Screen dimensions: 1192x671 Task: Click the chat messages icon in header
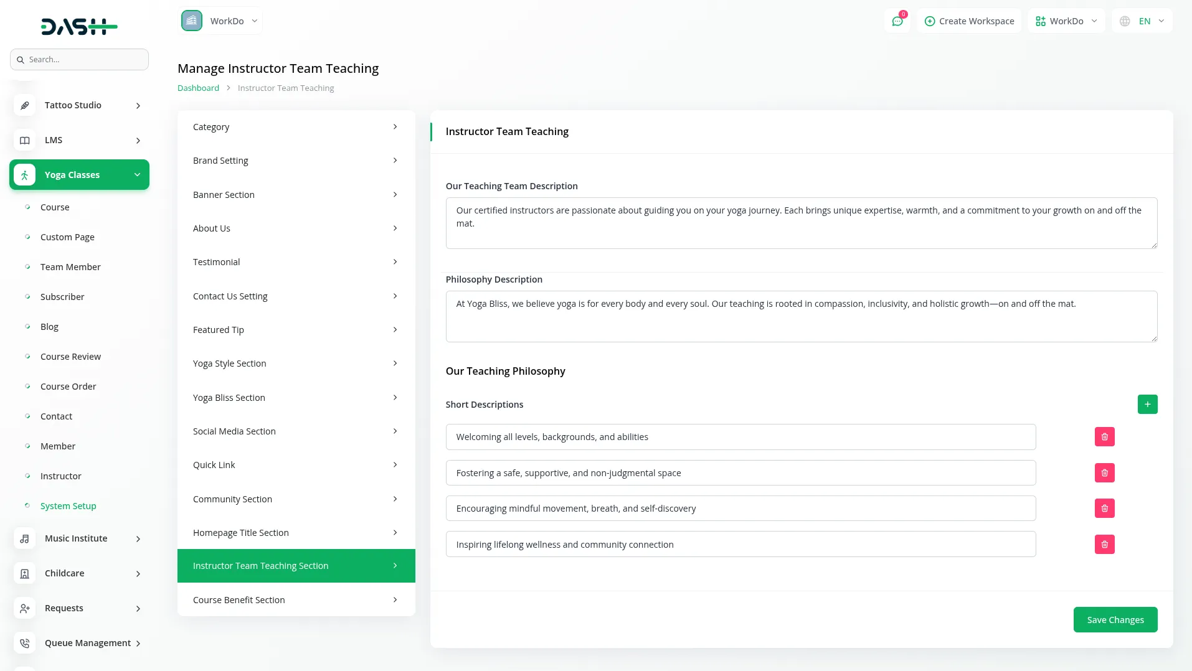(x=897, y=21)
